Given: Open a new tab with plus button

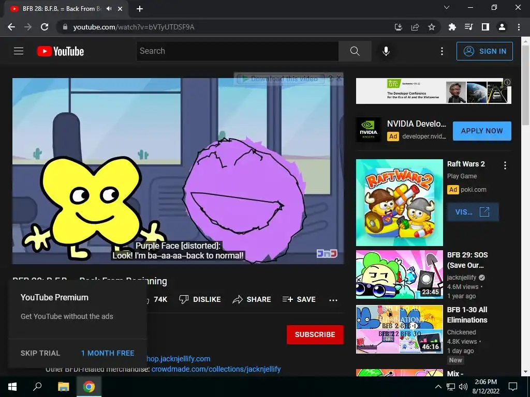Looking at the screenshot, I should click(140, 9).
